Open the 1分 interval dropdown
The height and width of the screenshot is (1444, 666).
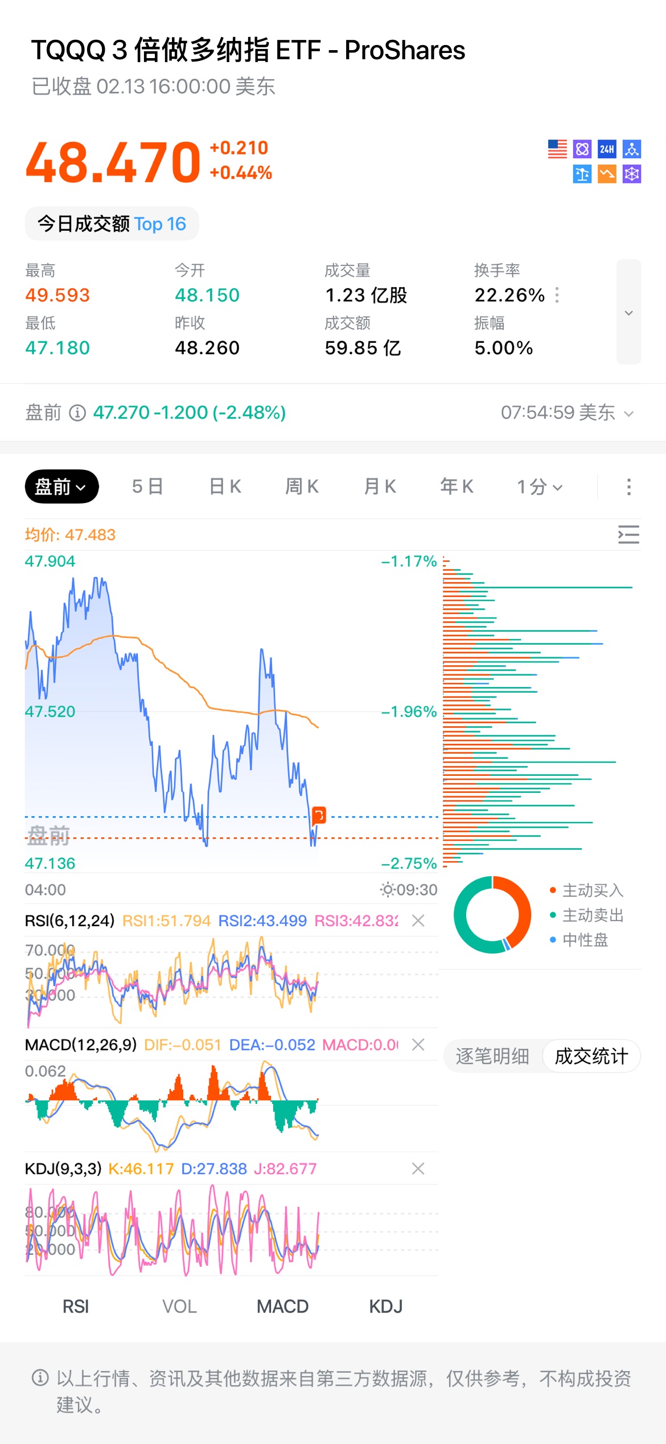click(539, 486)
